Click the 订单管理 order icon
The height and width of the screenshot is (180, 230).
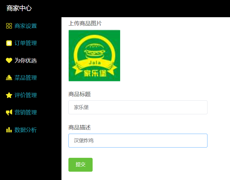click(x=9, y=43)
